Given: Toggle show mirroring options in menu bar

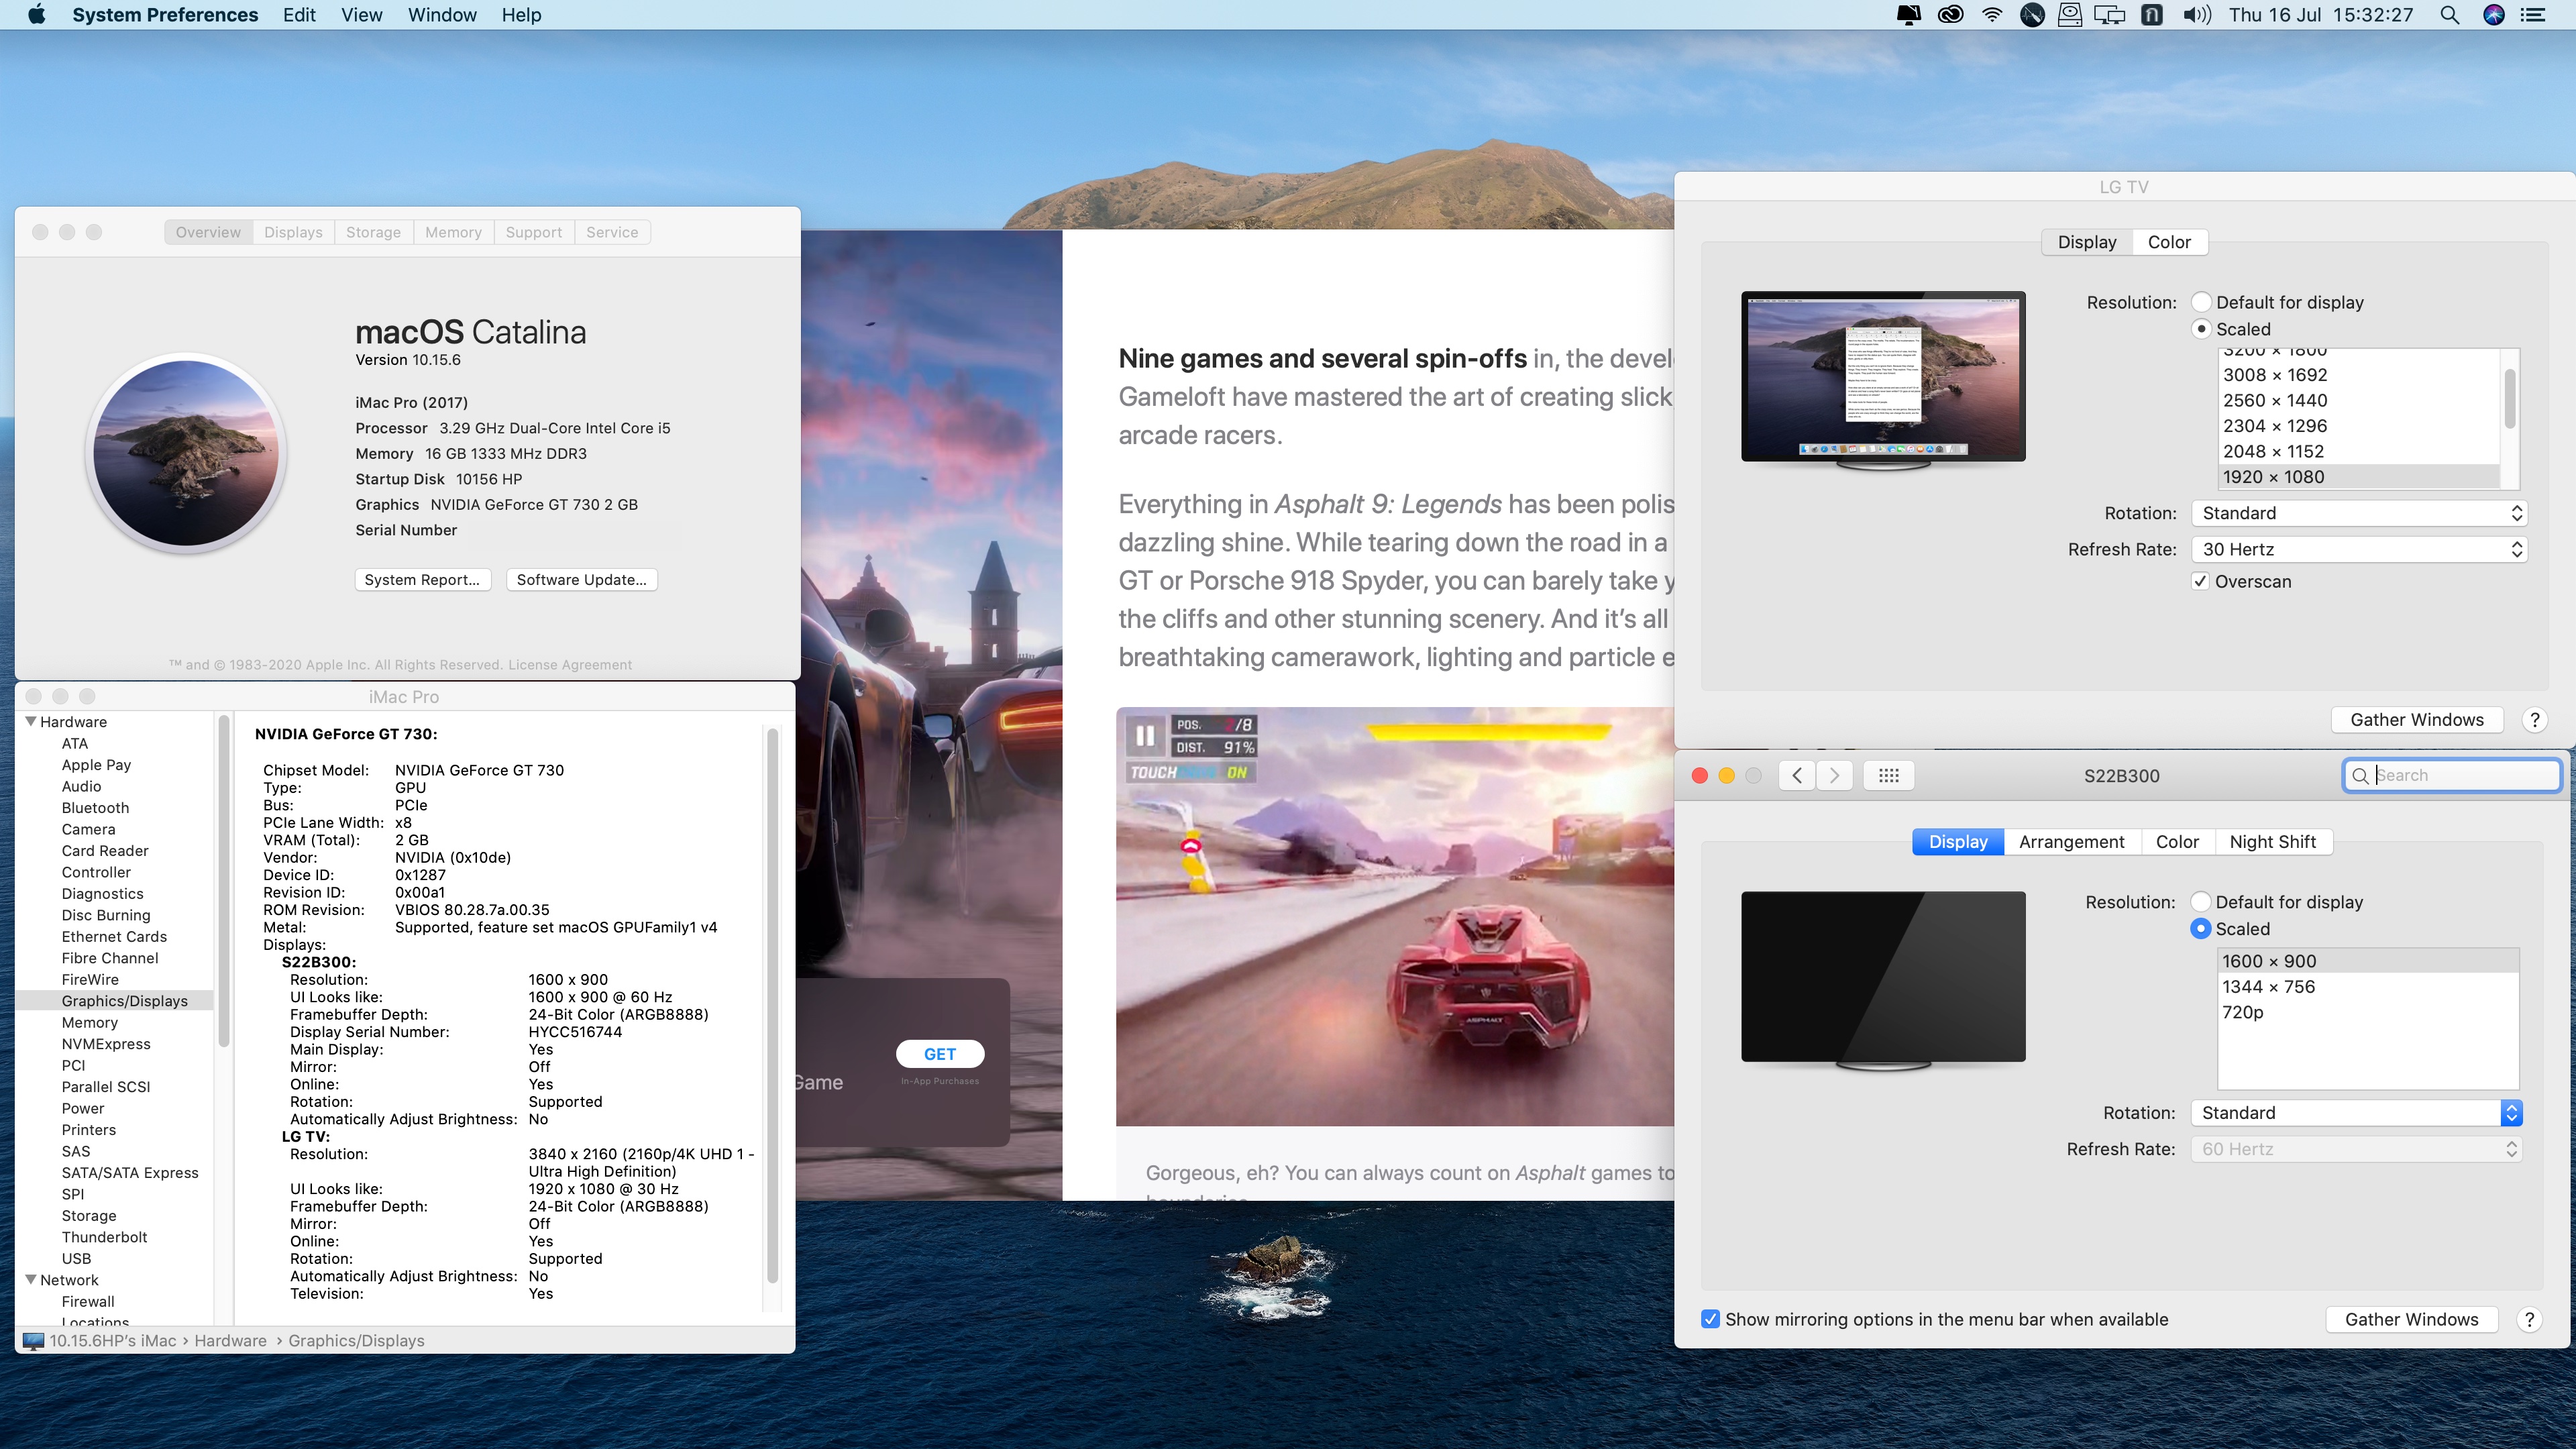Looking at the screenshot, I should pyautogui.click(x=1711, y=1319).
